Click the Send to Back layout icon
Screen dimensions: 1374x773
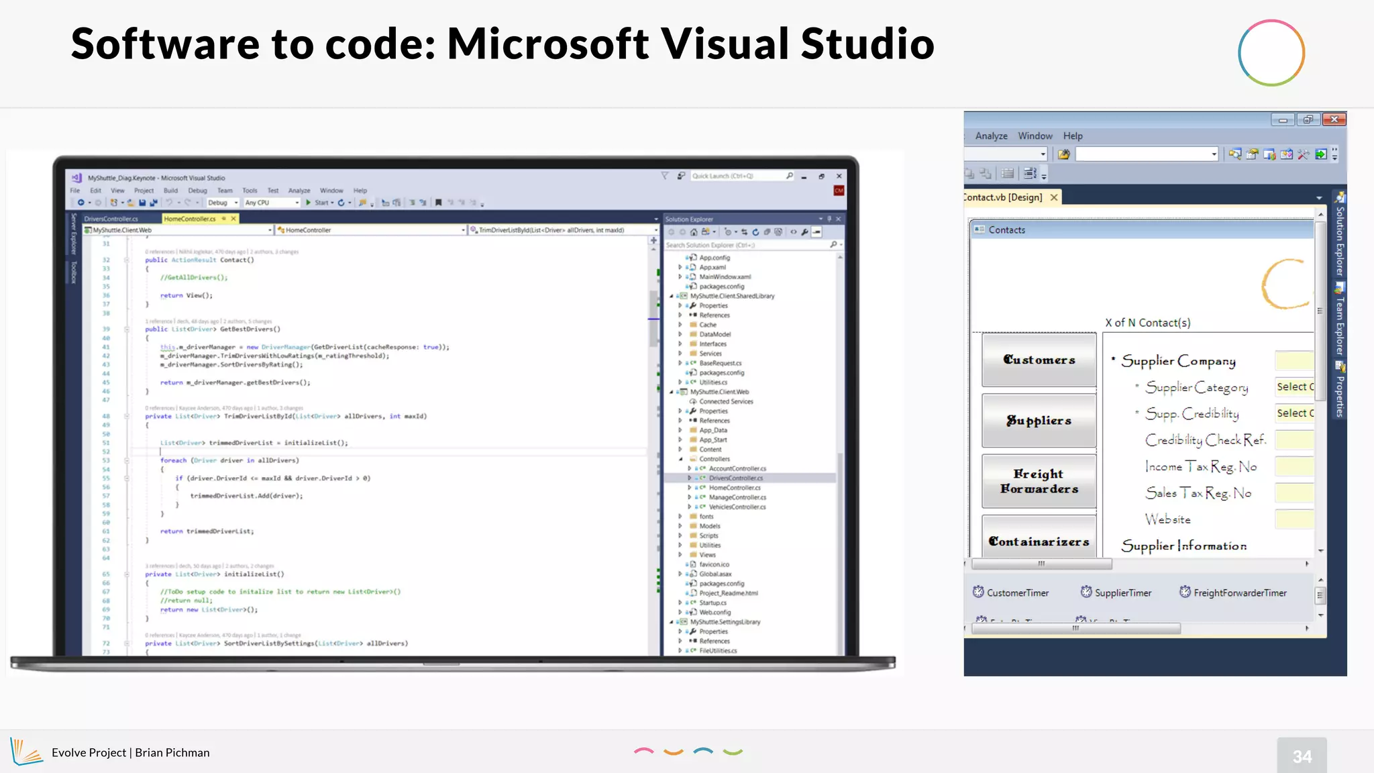tap(985, 174)
